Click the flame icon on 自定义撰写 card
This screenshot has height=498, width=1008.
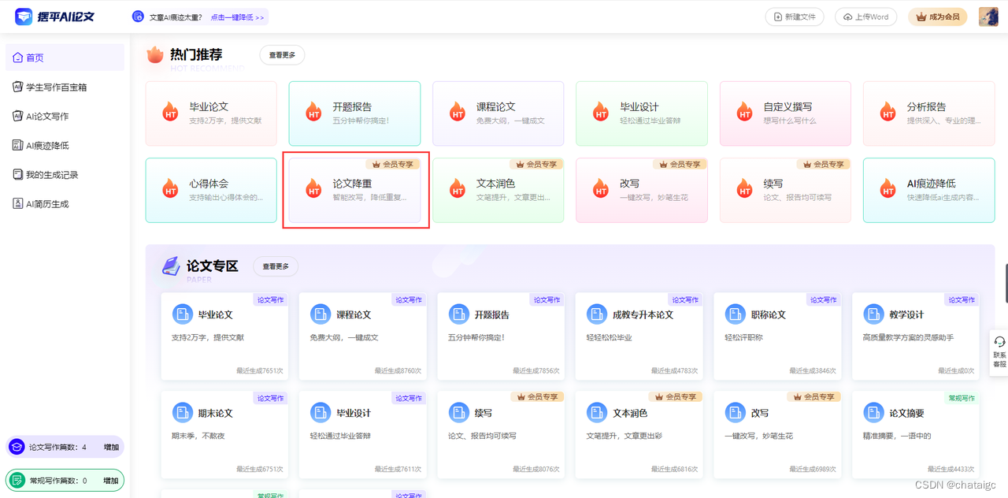pyautogui.click(x=744, y=112)
